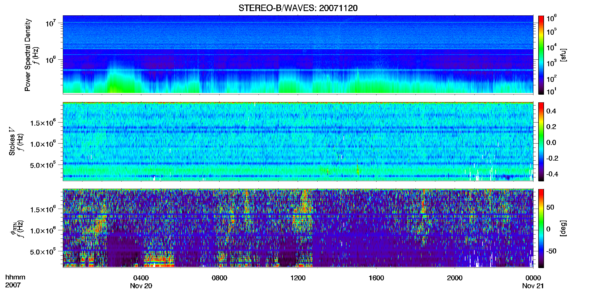Select 5.0×10^5 tick on φ RTN panel
Screen dimensions: 596x307
click(x=43, y=251)
